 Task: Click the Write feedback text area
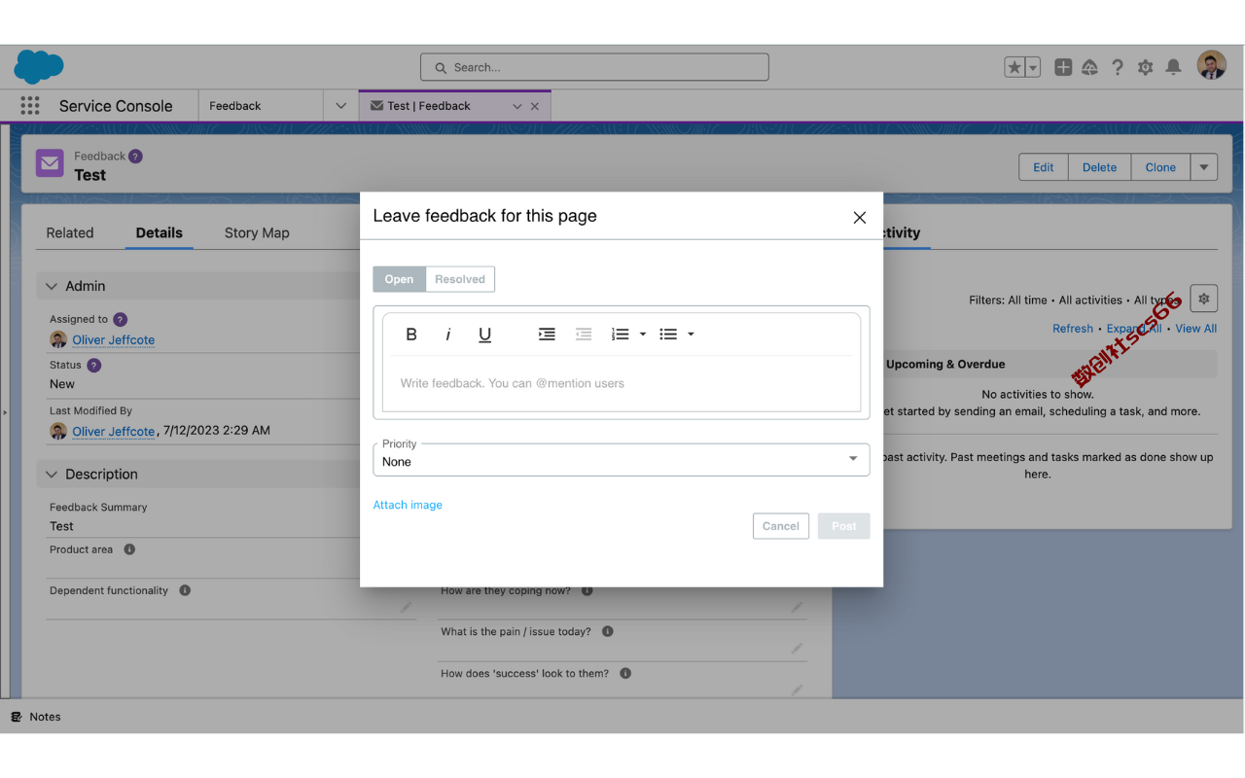[622, 383]
